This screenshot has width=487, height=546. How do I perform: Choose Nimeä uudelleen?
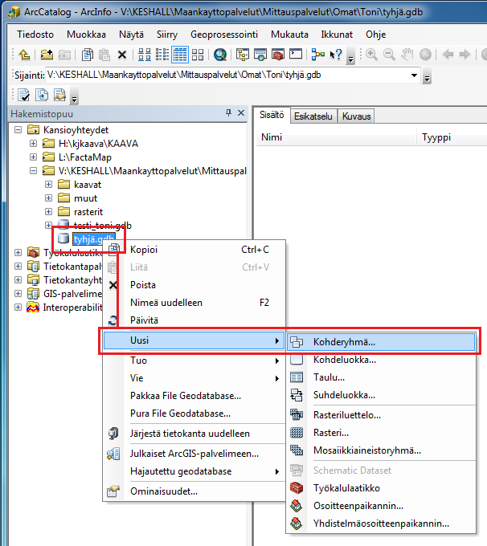pyautogui.click(x=194, y=303)
